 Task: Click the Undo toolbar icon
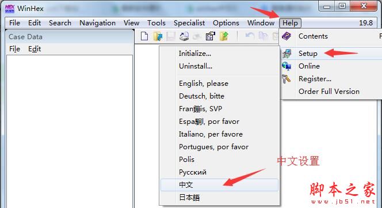(250, 36)
